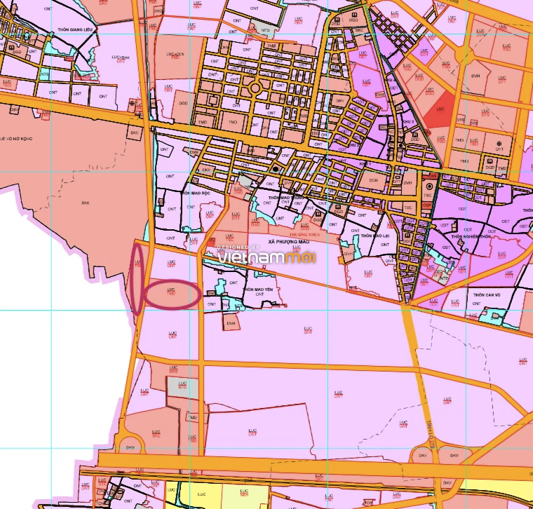Viewport: 533px width, 509px height.
Task: Click the 'UẾ VÕ MỞ RỘNG' area label
Action: [x=16, y=139]
